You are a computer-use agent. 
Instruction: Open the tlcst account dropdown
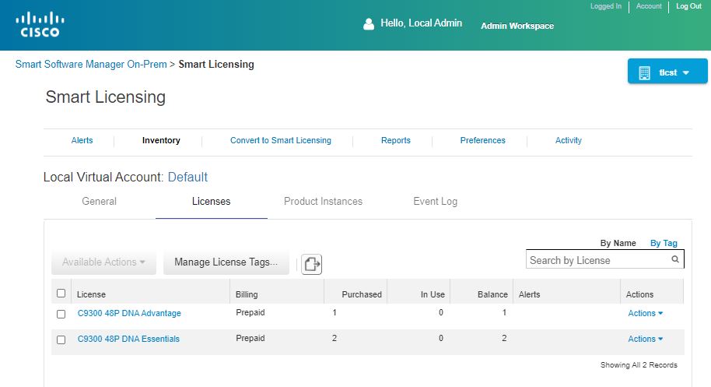[x=667, y=71]
